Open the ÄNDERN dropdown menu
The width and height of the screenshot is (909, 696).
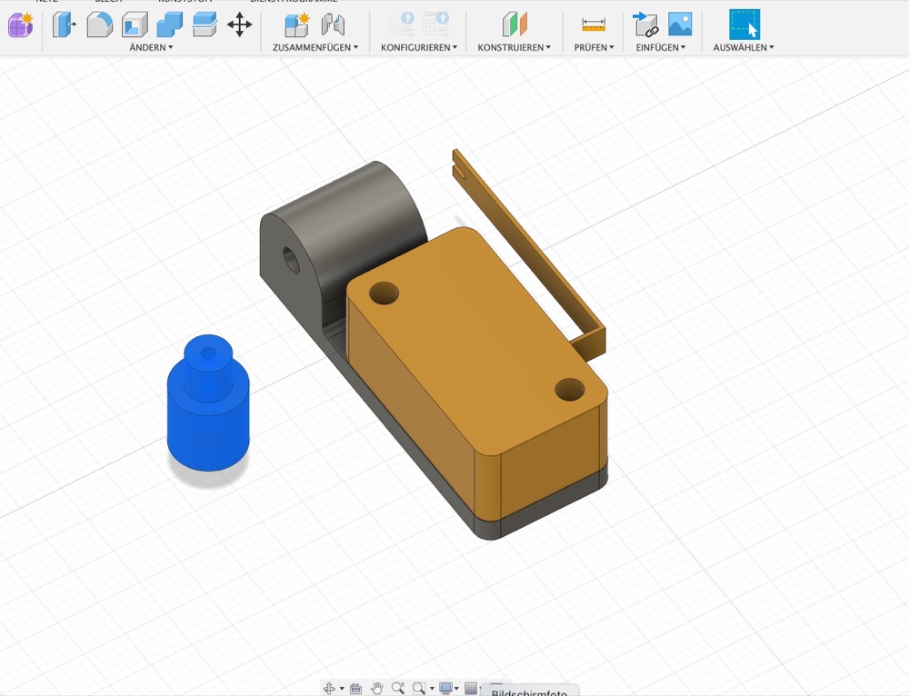[x=151, y=47]
